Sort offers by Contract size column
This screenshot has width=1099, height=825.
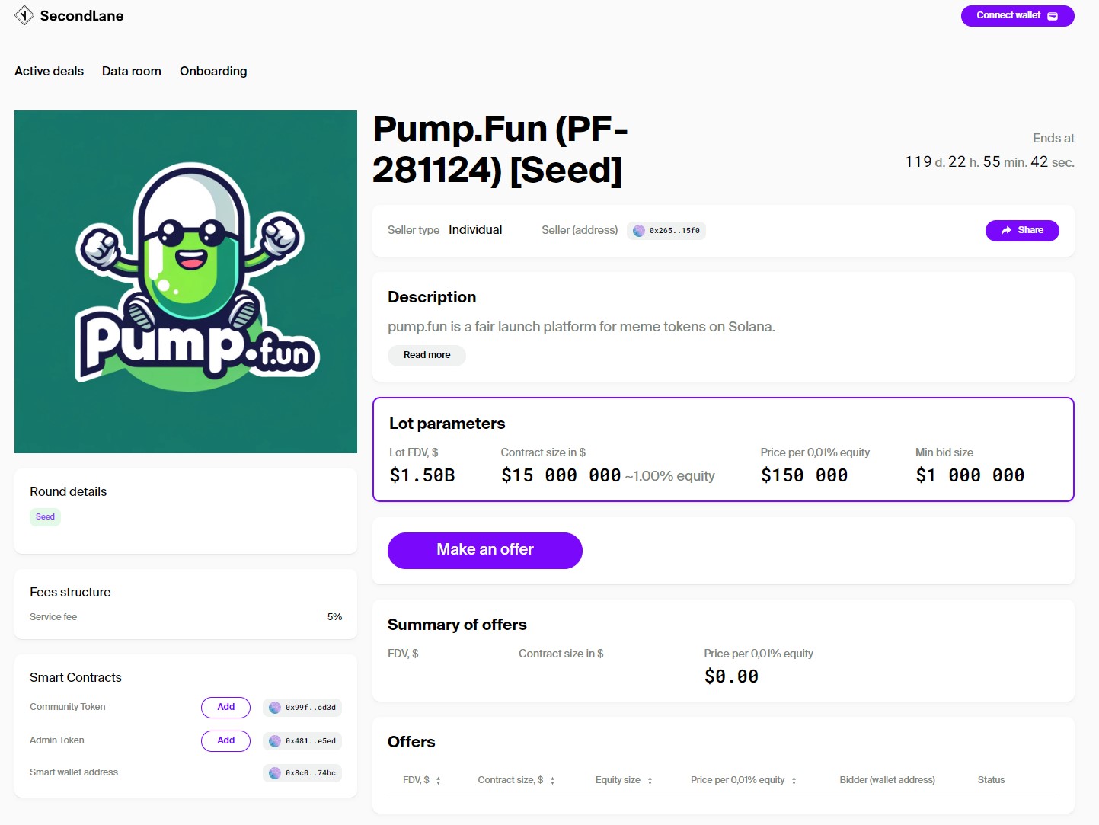pyautogui.click(x=552, y=781)
